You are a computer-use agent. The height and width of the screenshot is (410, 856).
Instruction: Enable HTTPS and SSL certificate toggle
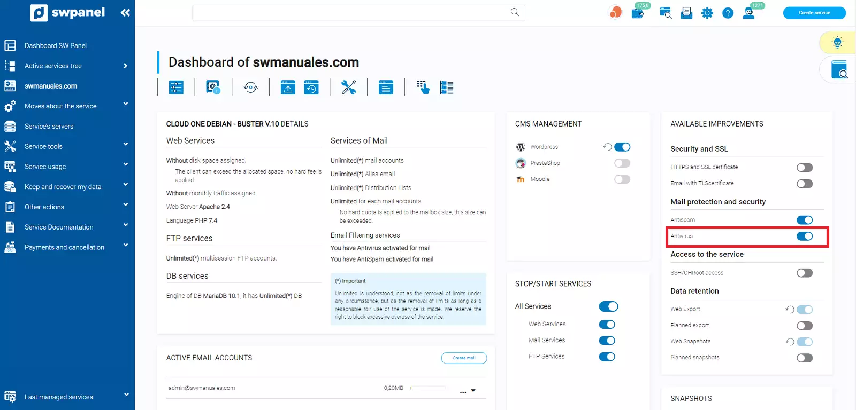(804, 168)
